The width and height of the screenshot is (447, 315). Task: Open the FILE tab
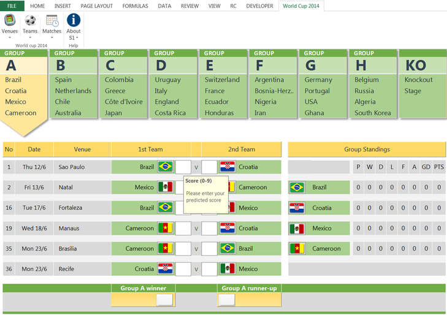pos(12,6)
